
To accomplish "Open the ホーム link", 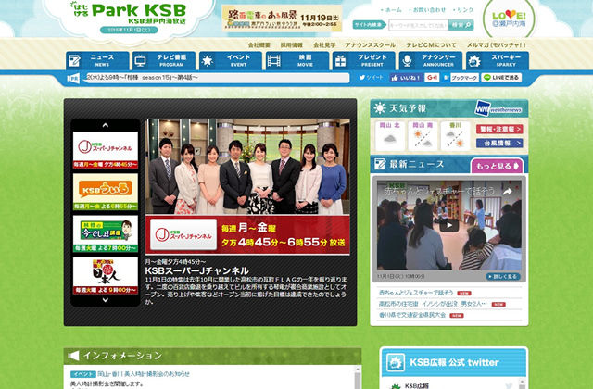I will 391,10.
